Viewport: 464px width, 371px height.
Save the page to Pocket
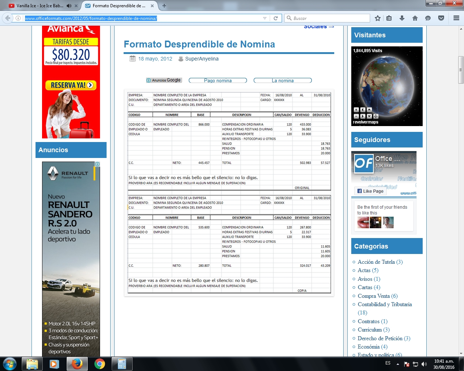tap(441, 18)
